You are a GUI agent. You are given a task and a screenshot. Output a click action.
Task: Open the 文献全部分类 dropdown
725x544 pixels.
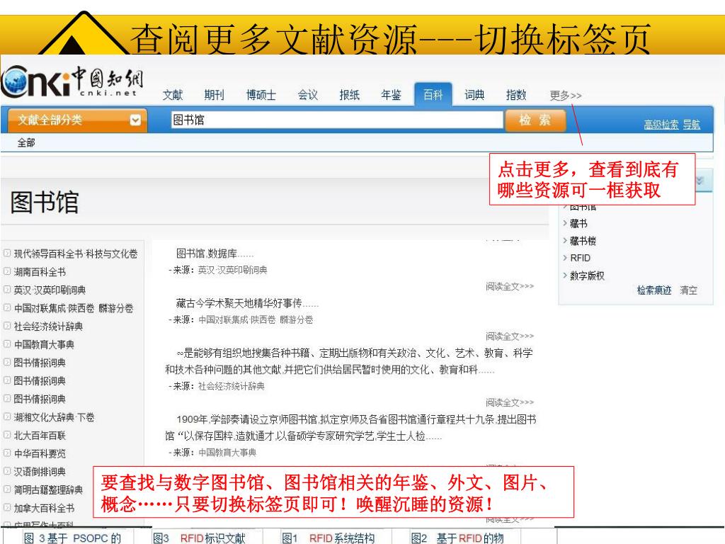(x=136, y=120)
